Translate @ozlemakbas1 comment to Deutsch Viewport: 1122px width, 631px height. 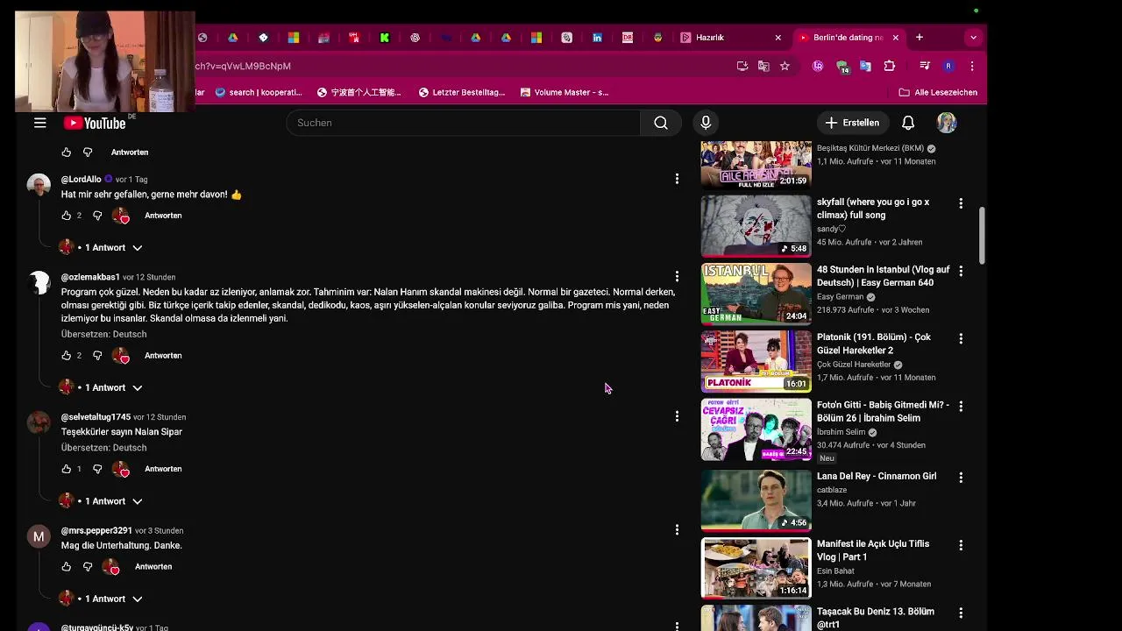pos(103,334)
